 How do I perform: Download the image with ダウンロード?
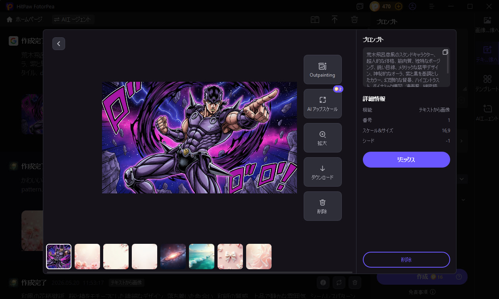point(322,172)
